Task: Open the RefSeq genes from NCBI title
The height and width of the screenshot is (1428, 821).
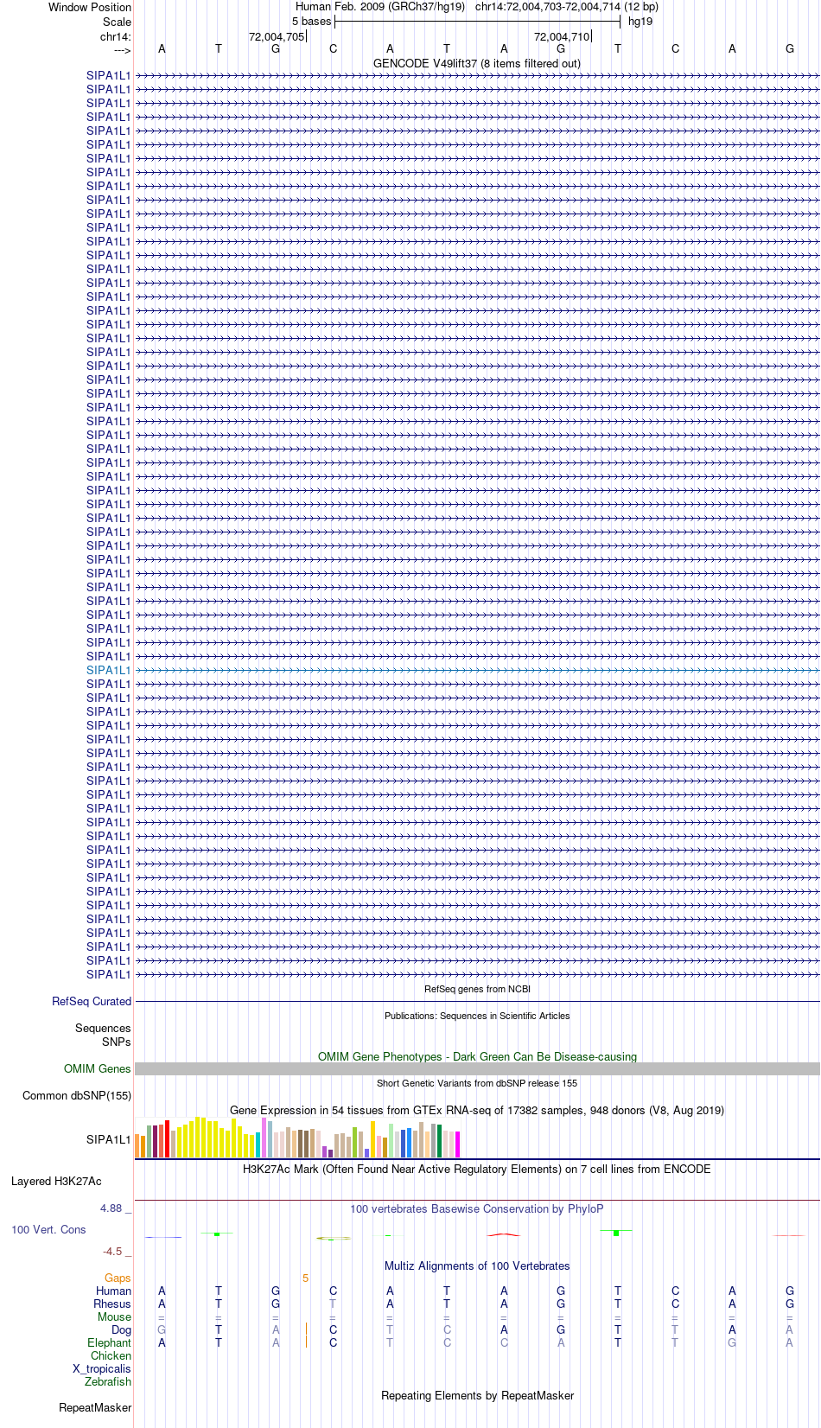Action: click(x=477, y=989)
